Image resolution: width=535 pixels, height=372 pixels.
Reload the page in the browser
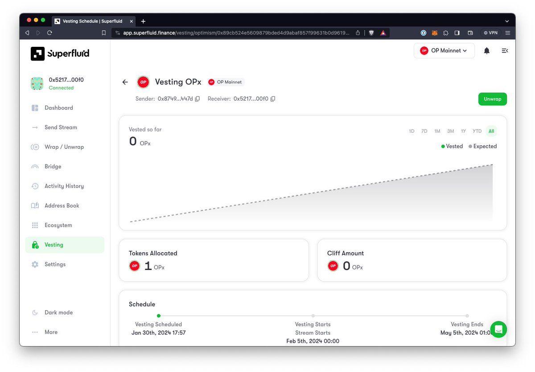click(49, 33)
